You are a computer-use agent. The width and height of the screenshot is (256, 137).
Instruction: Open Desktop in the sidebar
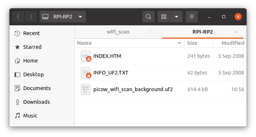(33, 74)
